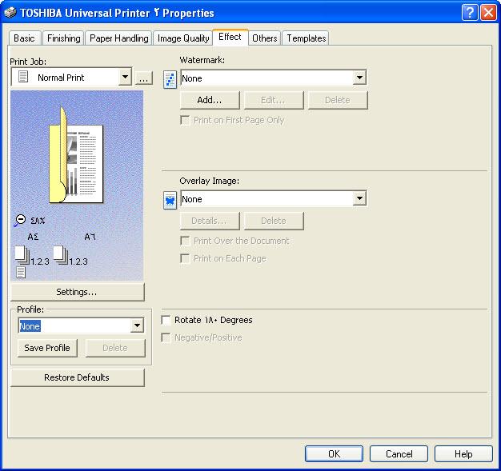
Task: Click the Help button at bottom
Action: (463, 454)
